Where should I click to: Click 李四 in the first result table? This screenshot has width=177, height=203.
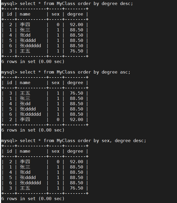25,25
